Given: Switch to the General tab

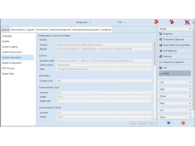Looking at the screenshot, I should tap(5, 30).
